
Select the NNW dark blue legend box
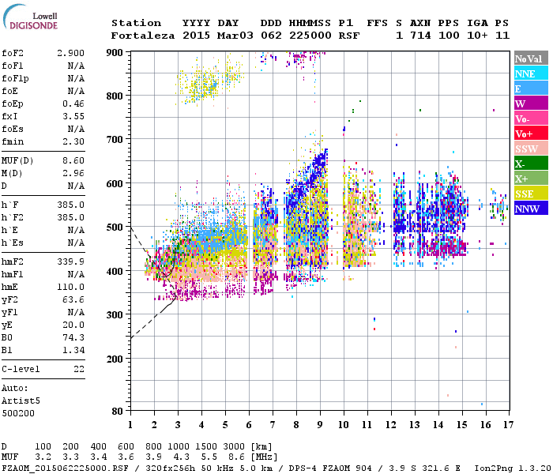[x=530, y=209]
